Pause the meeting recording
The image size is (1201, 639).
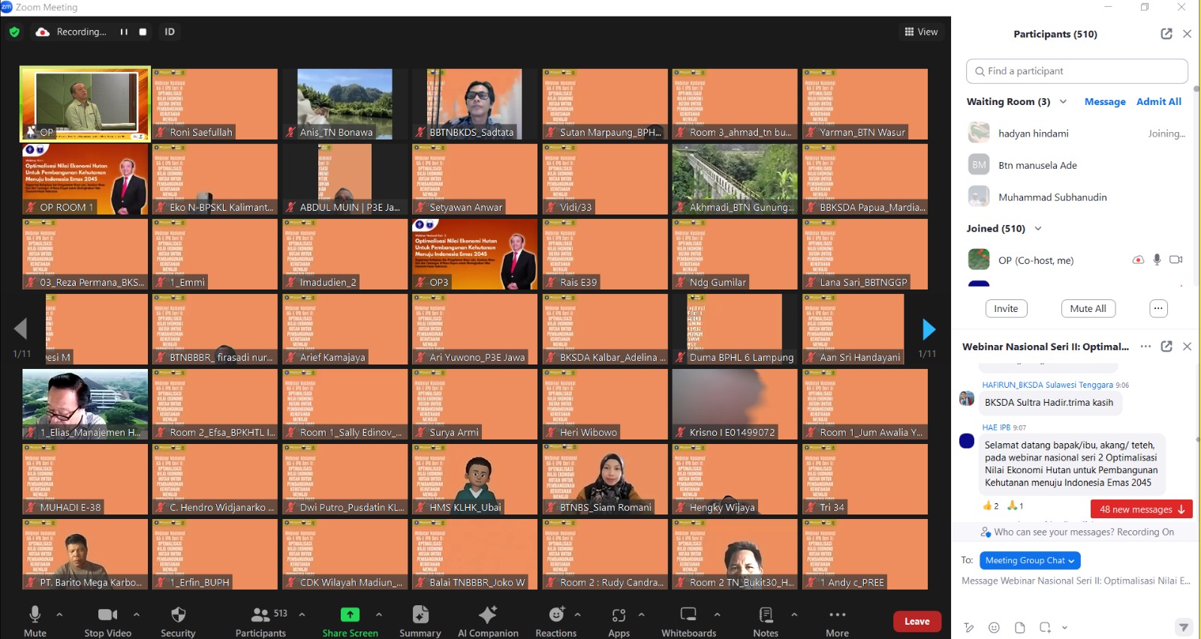coord(124,32)
